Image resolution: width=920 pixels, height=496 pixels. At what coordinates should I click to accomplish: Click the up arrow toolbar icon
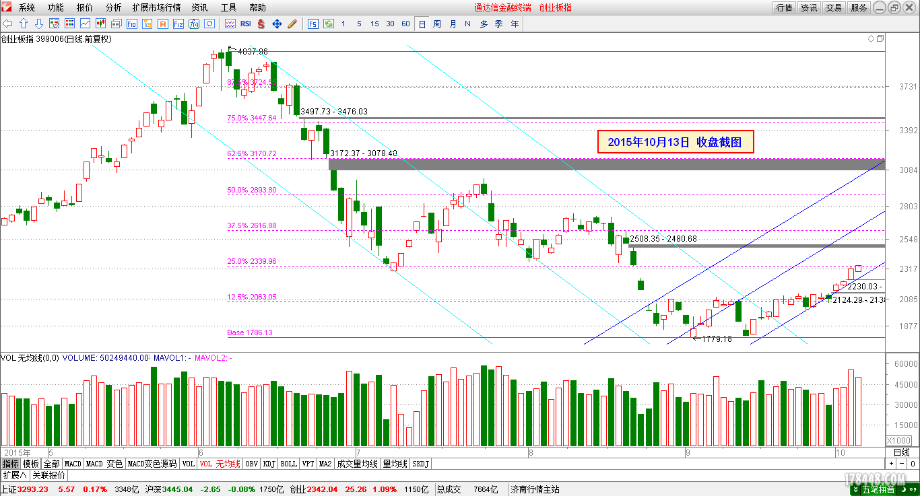click(x=24, y=24)
